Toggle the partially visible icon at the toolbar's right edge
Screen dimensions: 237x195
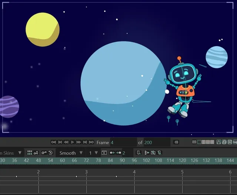point(235,142)
